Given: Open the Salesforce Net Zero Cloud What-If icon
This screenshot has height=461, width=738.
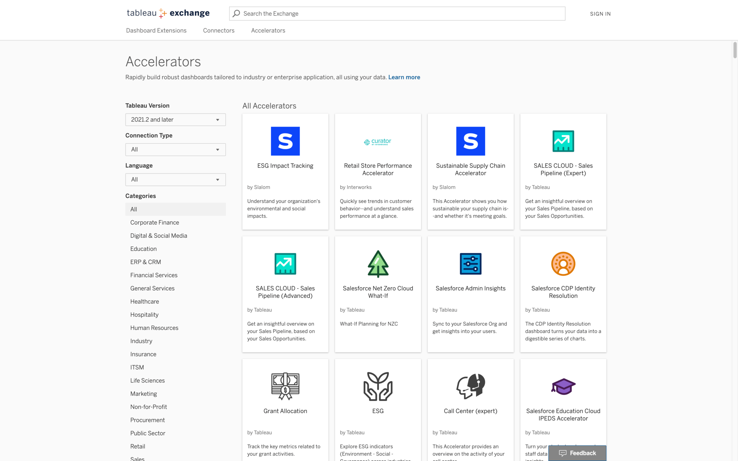Looking at the screenshot, I should click(378, 263).
